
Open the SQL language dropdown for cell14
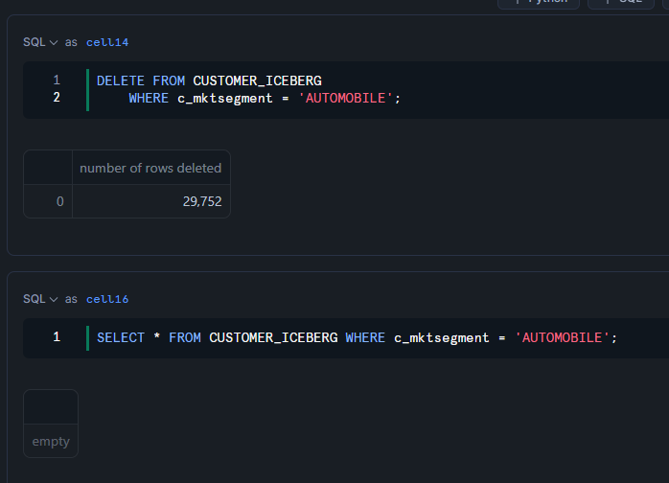click(40, 42)
